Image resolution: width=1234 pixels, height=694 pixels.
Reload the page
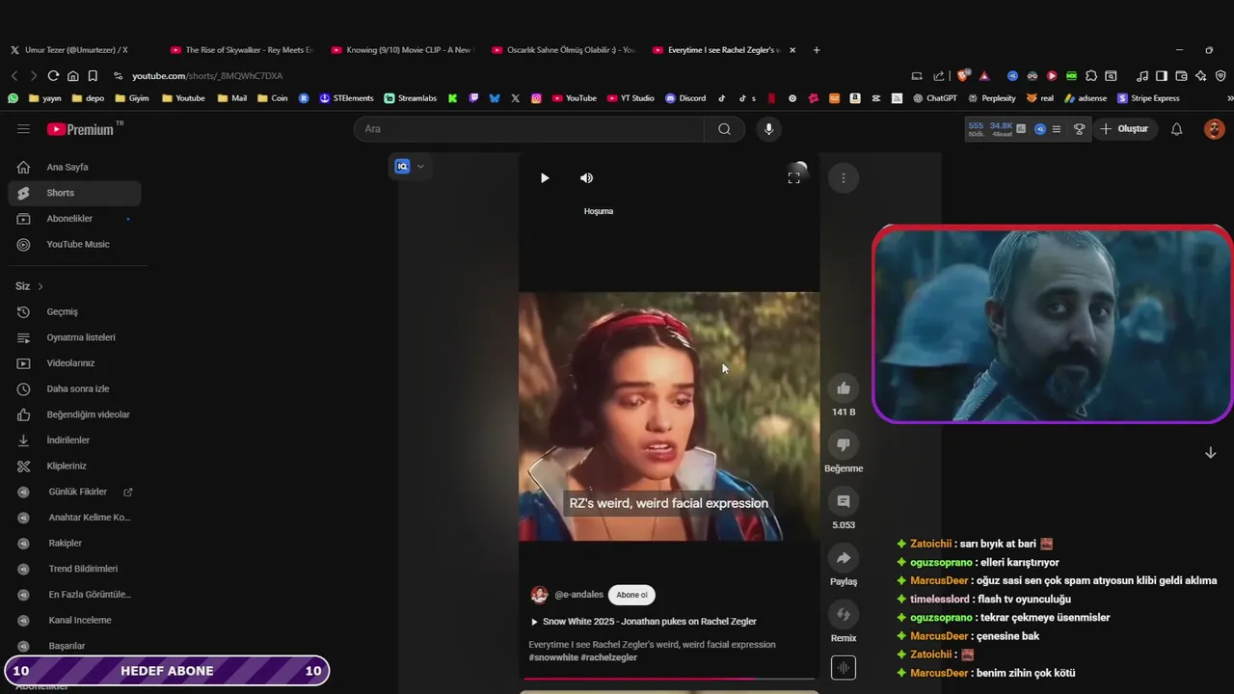tap(53, 76)
